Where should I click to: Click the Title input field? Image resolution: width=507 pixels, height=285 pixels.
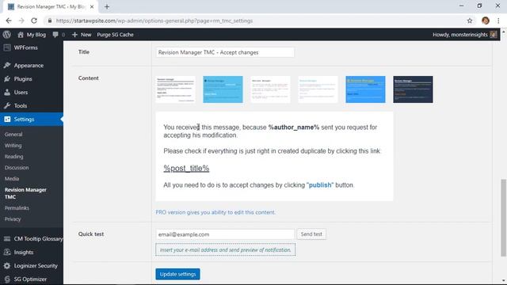tap(225, 52)
